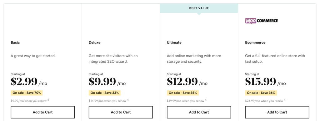Click the Save 70% sale badge
Viewport: 320px width, 121px height.
pyautogui.click(x=27, y=93)
